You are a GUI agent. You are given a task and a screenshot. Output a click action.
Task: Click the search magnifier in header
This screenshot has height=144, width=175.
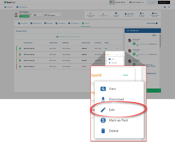click(169, 7)
